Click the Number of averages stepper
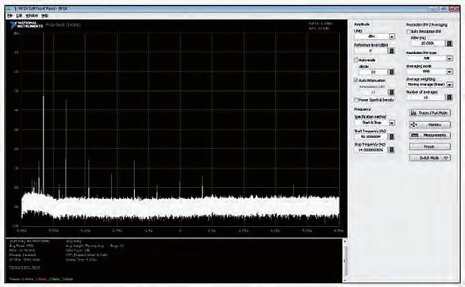 click(x=449, y=98)
